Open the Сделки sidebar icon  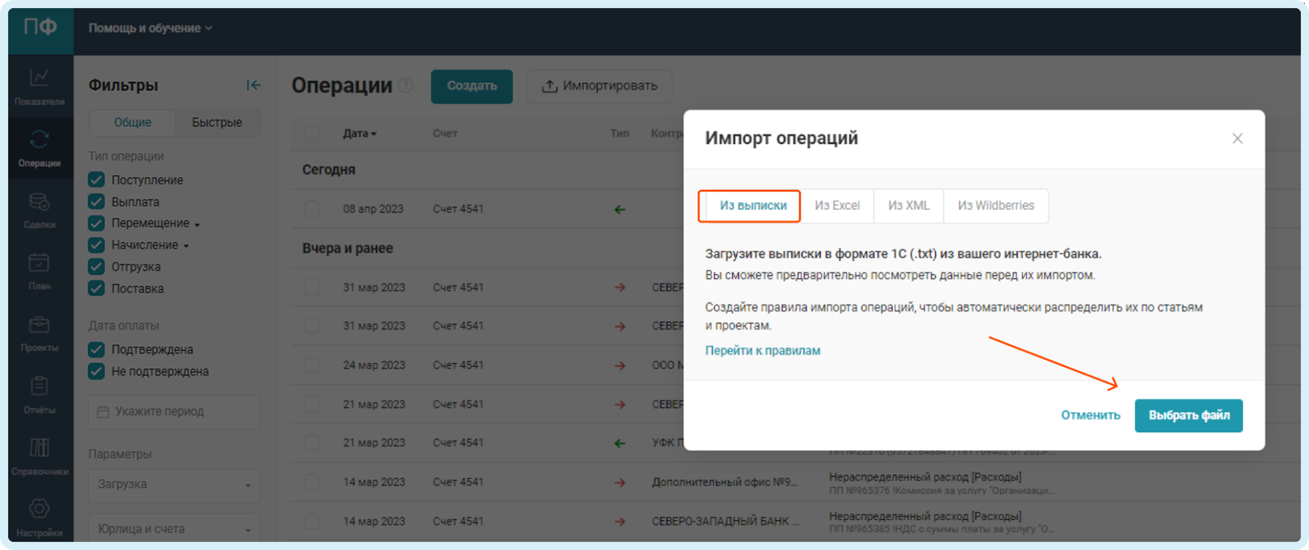(39, 209)
